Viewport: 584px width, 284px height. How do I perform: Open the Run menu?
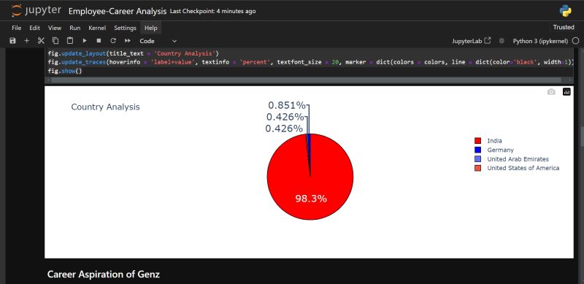click(75, 28)
